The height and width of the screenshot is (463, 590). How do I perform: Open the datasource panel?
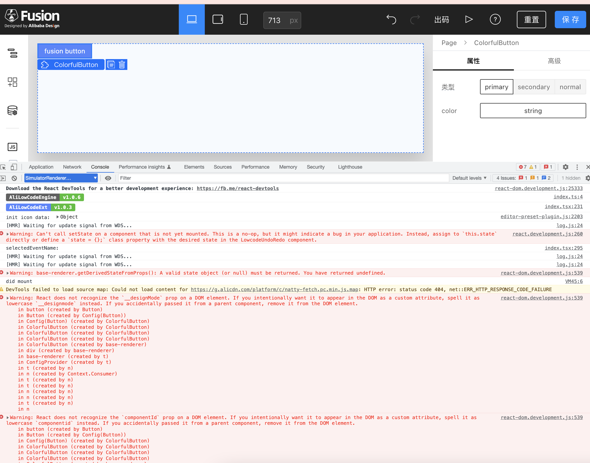[x=12, y=111]
